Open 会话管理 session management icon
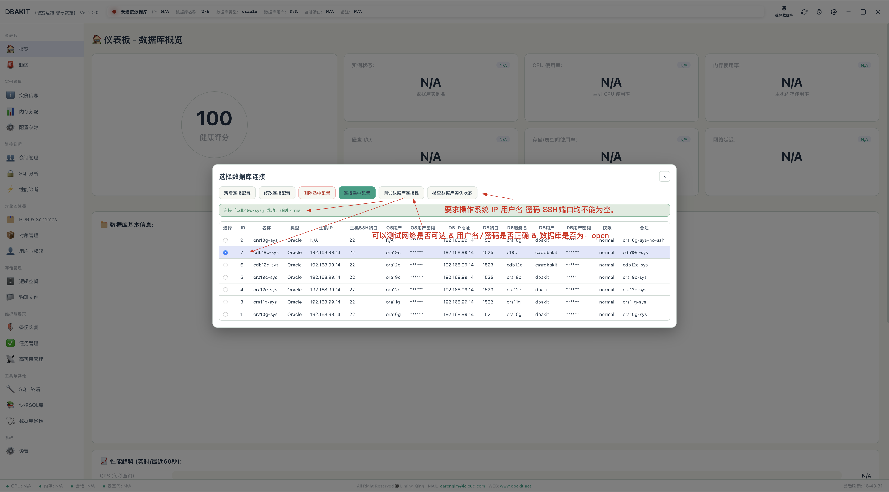 [11, 158]
